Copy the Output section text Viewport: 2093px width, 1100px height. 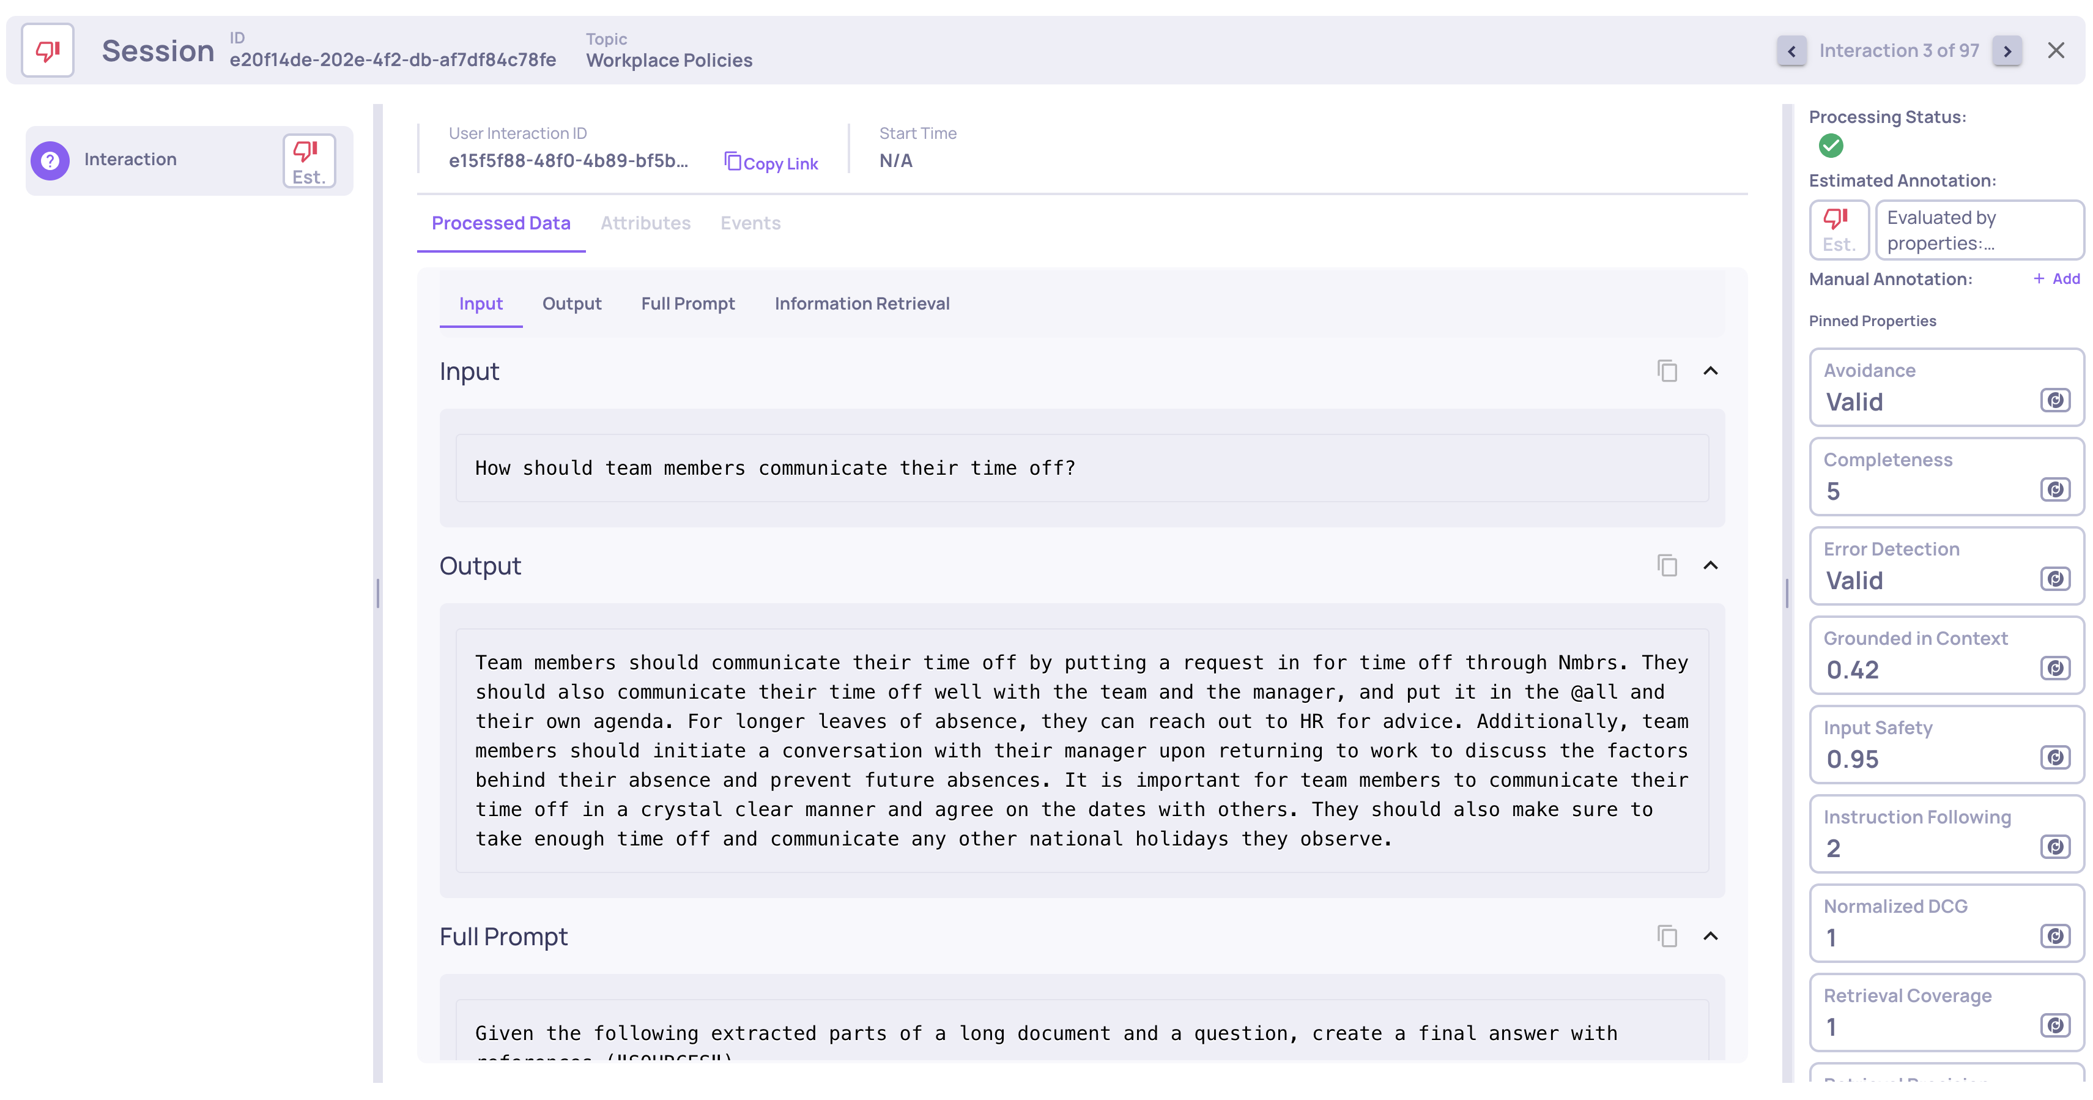[1667, 566]
